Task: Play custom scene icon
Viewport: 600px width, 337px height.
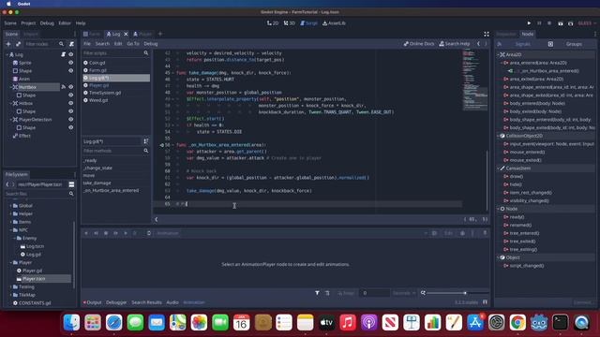Action: click(571, 23)
